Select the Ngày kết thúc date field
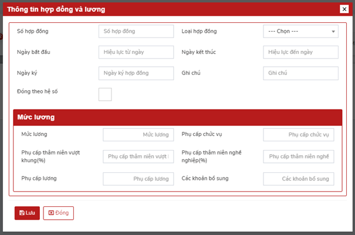This screenshot has width=355, height=235. tap(300, 52)
